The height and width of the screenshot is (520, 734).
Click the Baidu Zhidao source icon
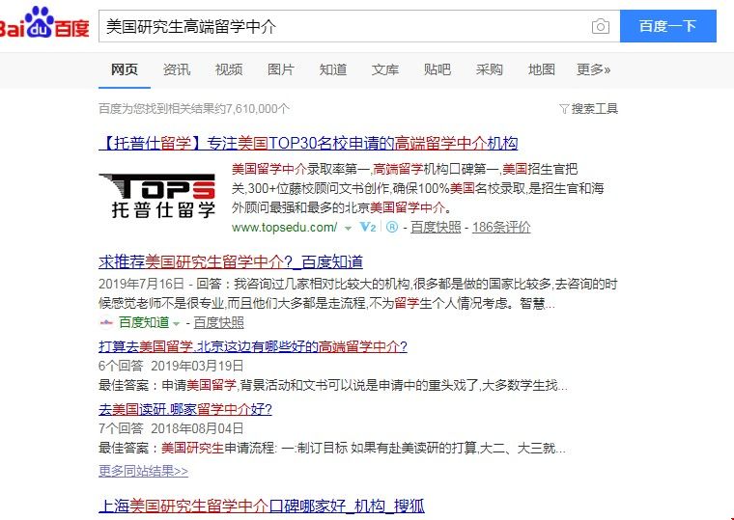107,322
